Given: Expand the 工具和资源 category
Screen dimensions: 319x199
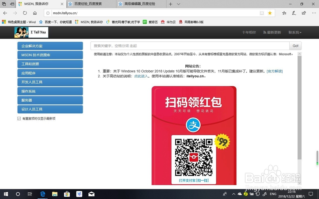Looking at the screenshot, I should coord(50,64).
